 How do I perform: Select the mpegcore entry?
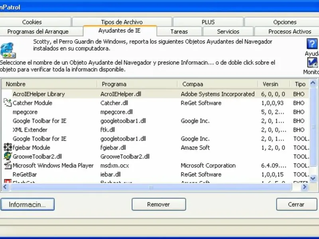click(25, 112)
